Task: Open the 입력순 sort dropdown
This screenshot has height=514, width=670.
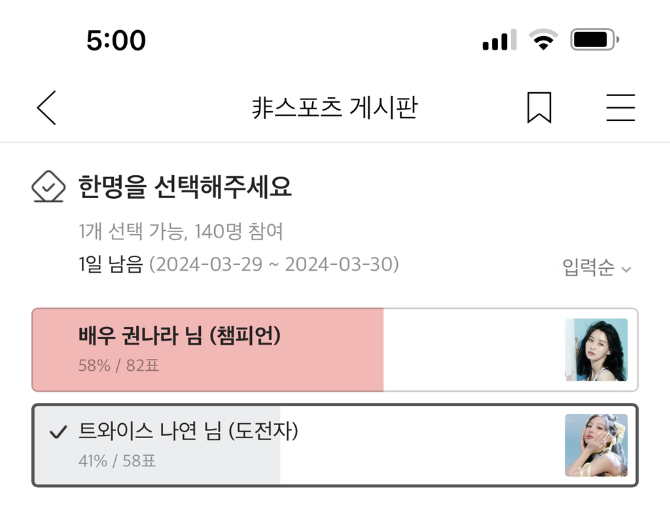Action: click(x=588, y=268)
